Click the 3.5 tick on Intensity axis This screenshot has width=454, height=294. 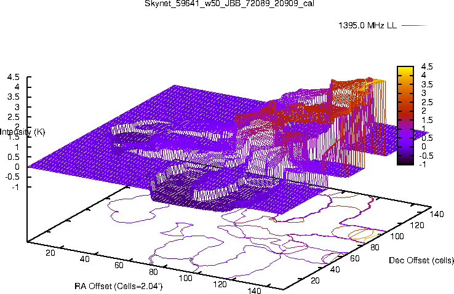[14, 97]
